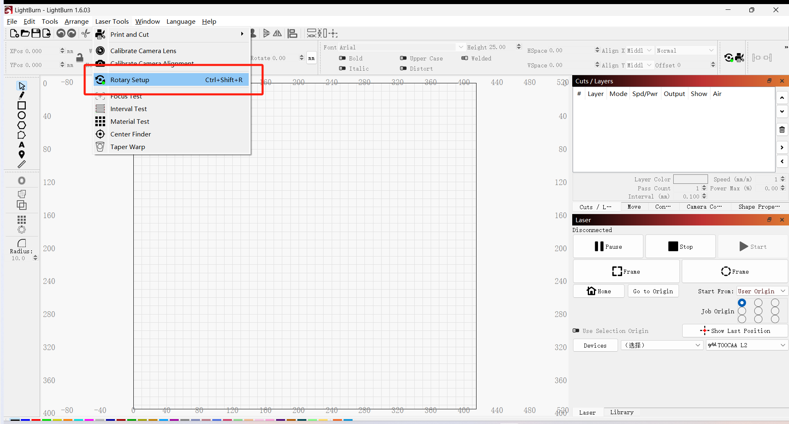
Task: Click the rotary enable icon beside Offset
Action: tap(728, 58)
